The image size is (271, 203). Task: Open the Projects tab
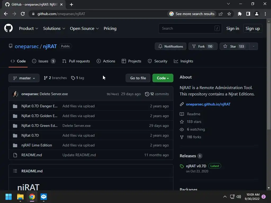(131, 61)
